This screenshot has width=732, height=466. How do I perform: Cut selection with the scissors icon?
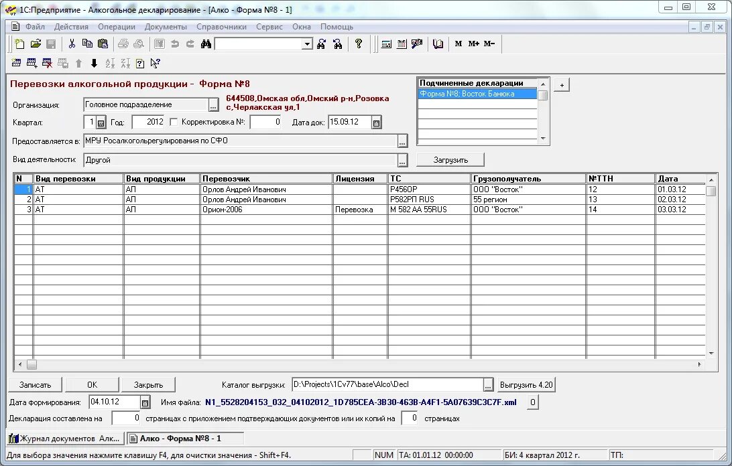tap(72, 44)
